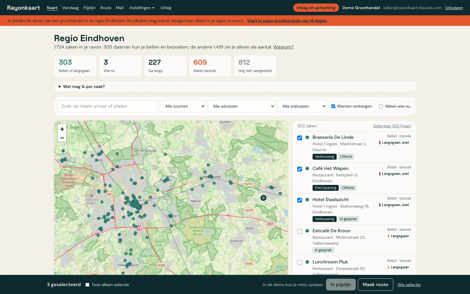
Task: Check the Eetcafé De Kroon checkbox
Action: pos(300,231)
